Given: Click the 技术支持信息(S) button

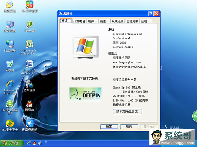Looking at the screenshot, I should (x=127, y=111).
